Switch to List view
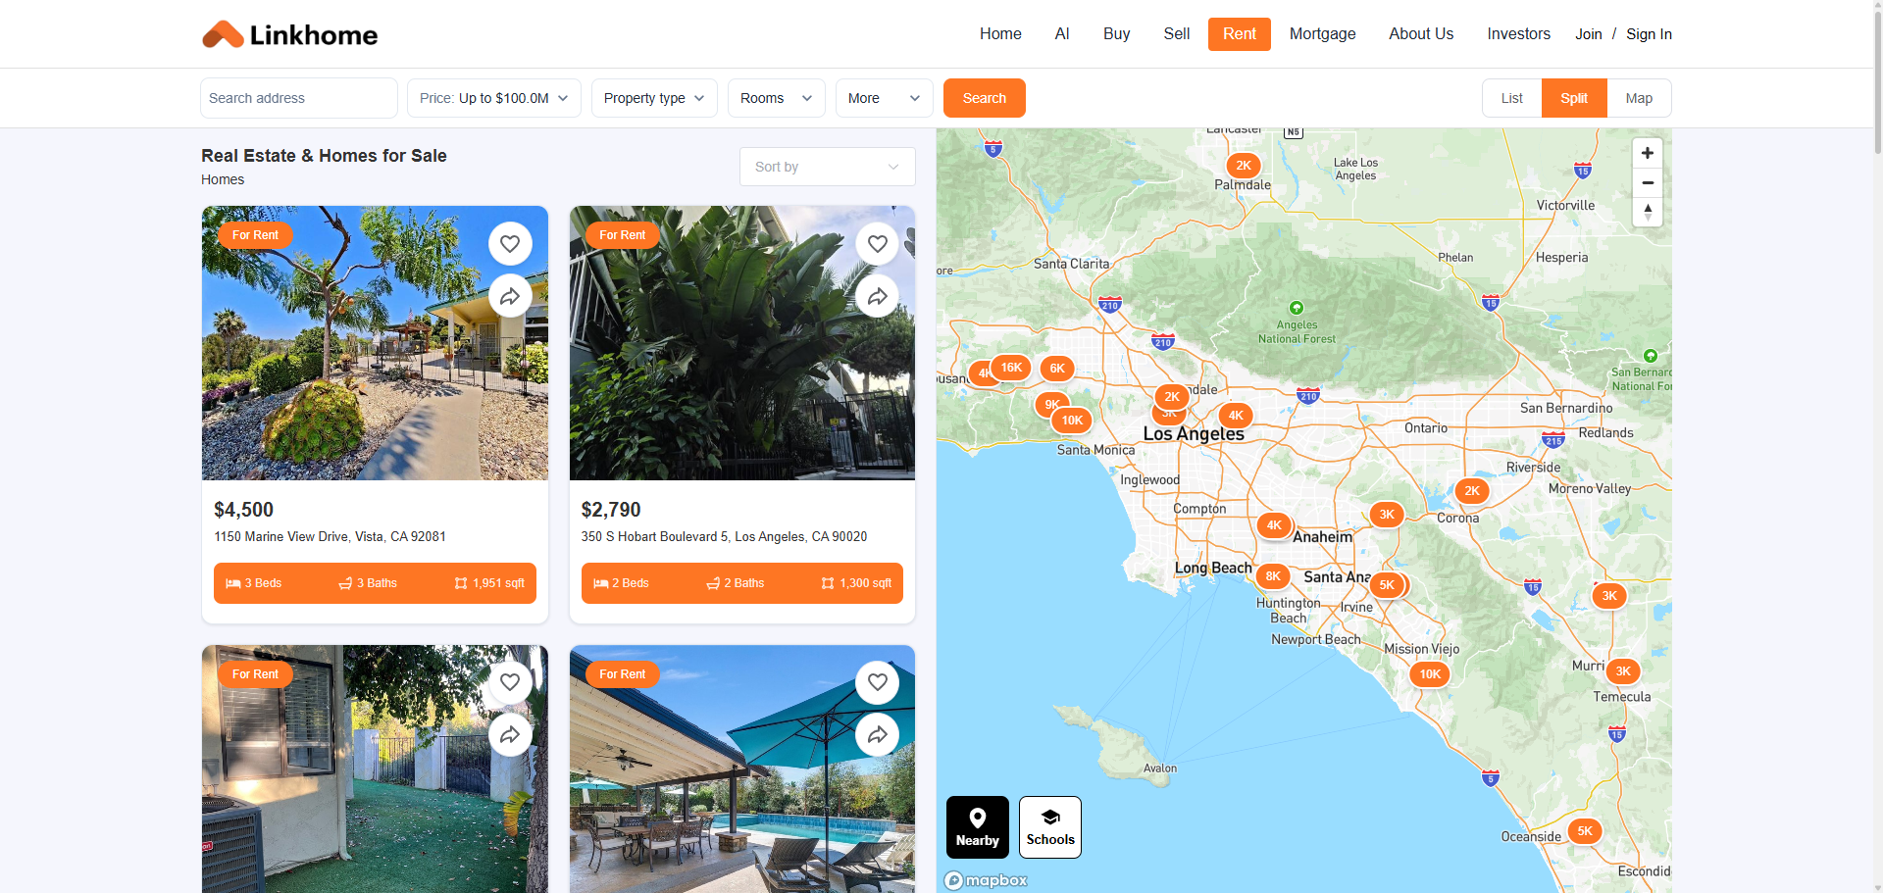The image size is (1883, 893). click(x=1512, y=98)
